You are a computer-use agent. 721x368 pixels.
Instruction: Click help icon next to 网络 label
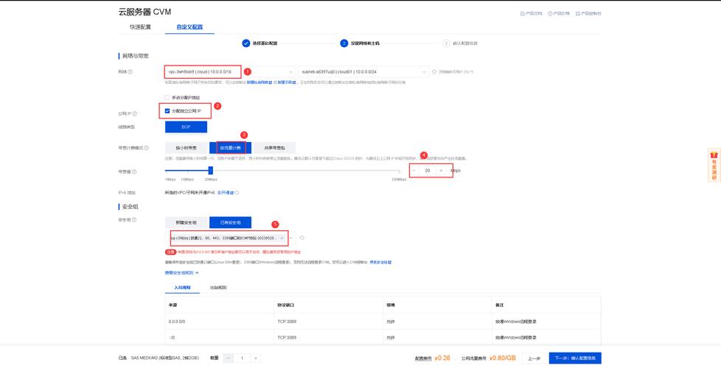[x=130, y=71]
